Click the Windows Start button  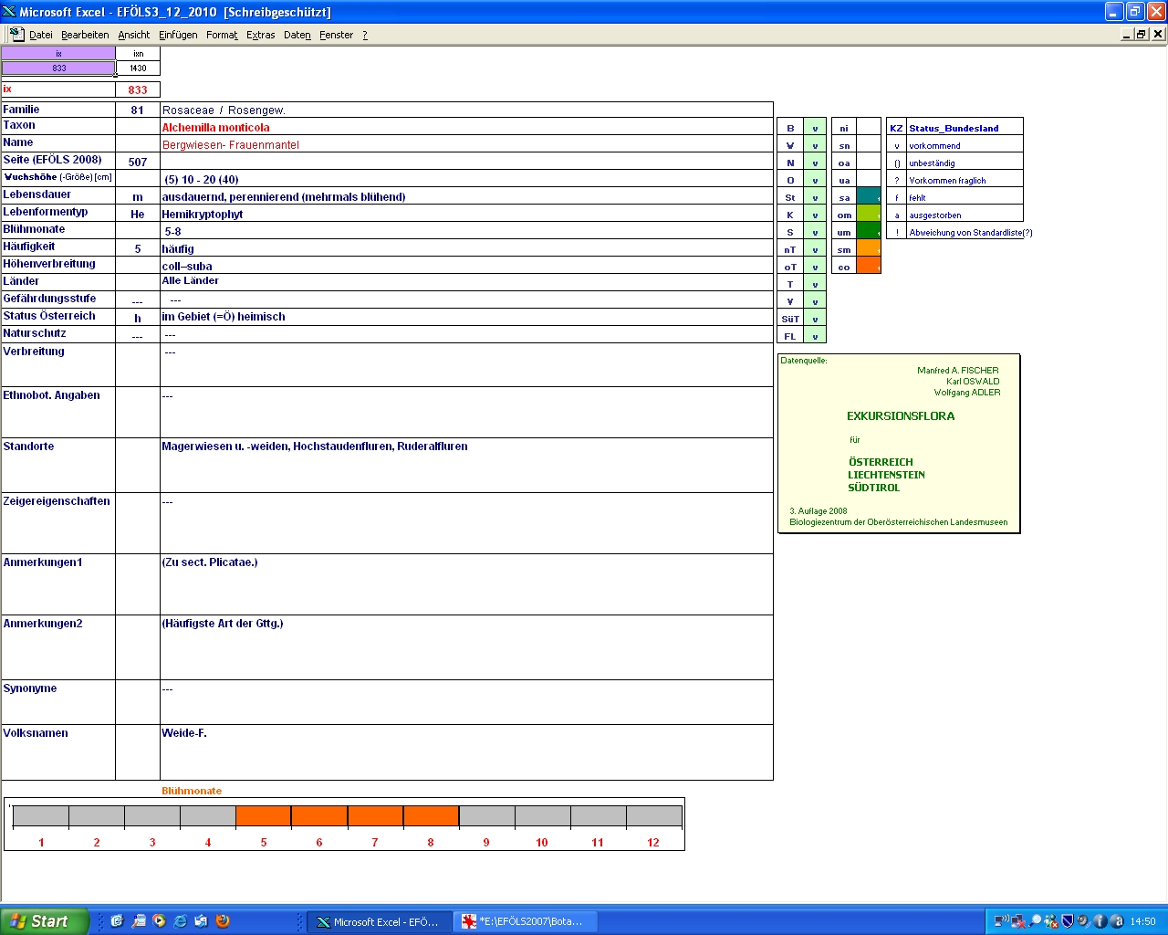tap(45, 921)
